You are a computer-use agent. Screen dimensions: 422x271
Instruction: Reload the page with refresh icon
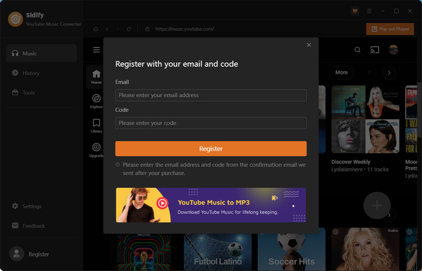click(x=129, y=29)
